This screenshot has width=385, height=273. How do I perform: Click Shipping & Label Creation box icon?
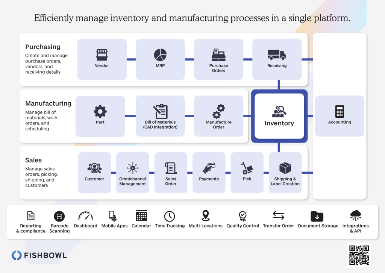[x=285, y=168]
